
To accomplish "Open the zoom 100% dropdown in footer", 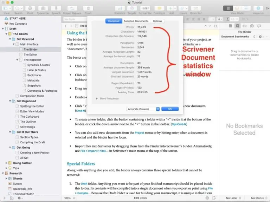I will 69,198.
